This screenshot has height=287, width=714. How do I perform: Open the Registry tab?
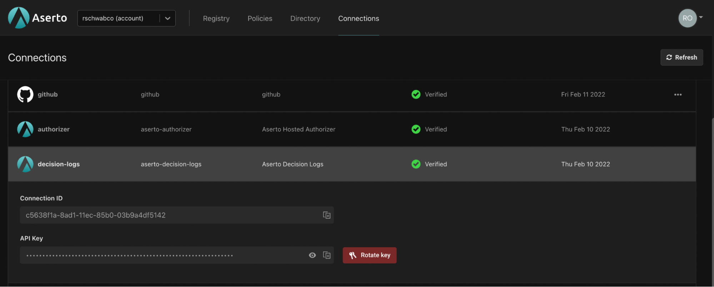coord(216,18)
